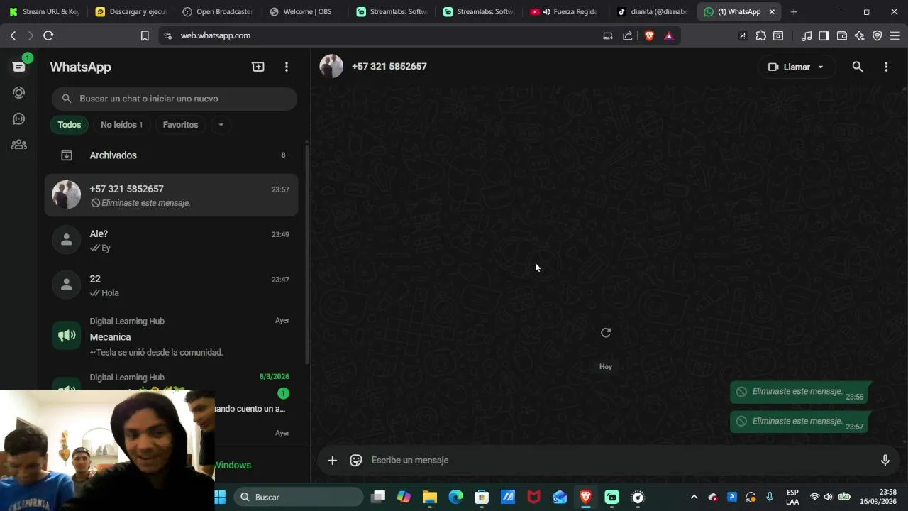Search within the open conversation
This screenshot has width=908, height=511.
[858, 67]
